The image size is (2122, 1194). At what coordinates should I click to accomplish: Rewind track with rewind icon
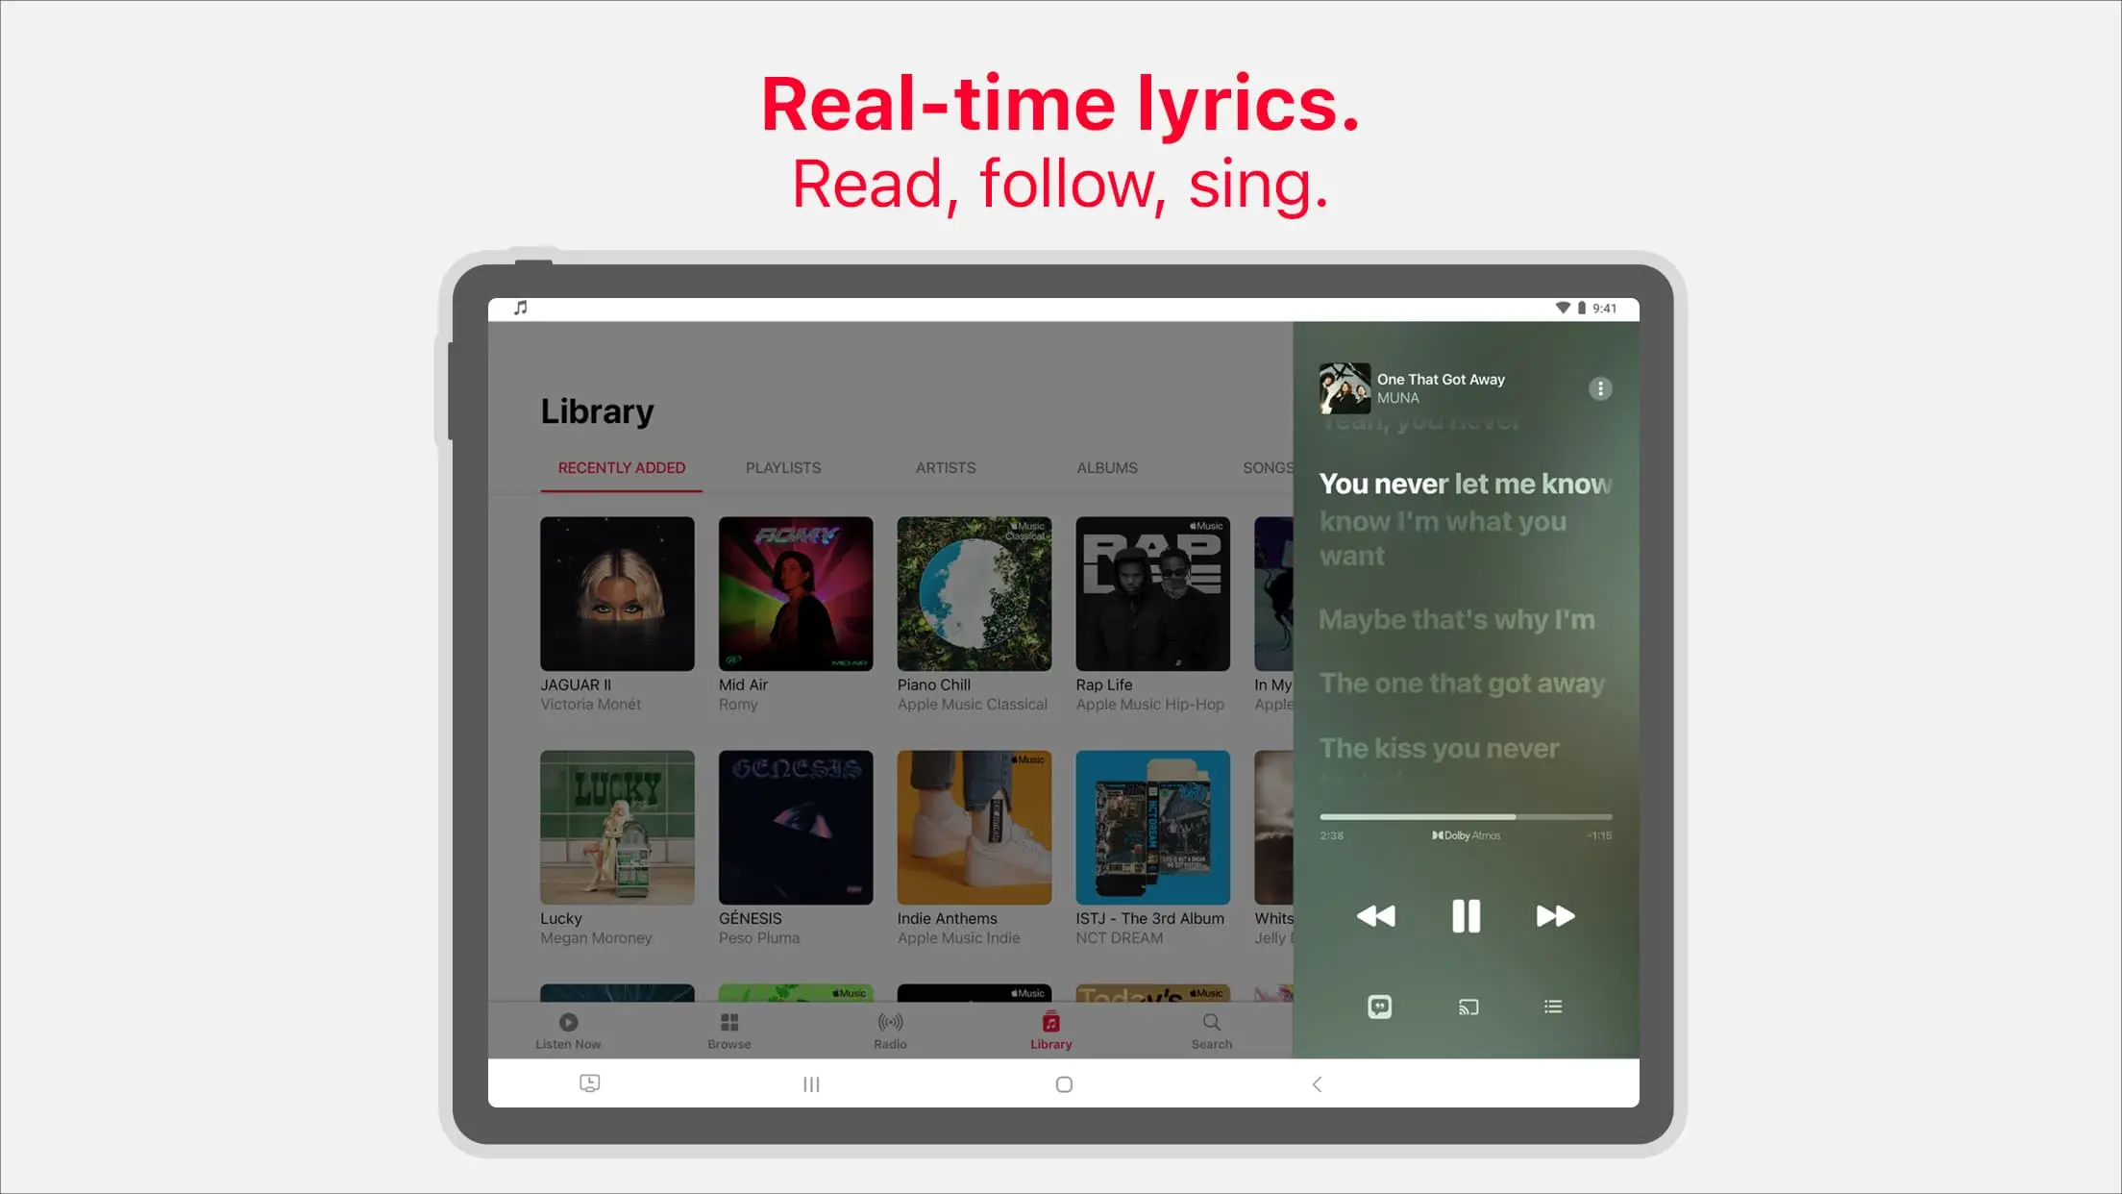[x=1374, y=914]
